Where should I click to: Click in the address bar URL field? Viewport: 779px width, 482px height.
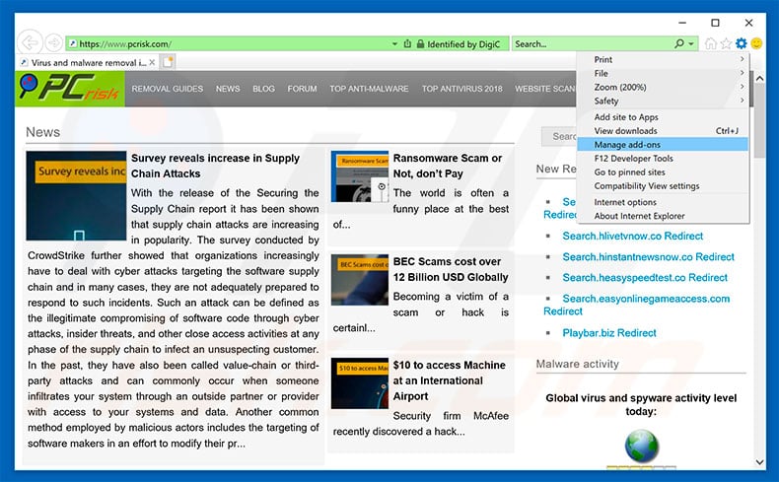[227, 43]
